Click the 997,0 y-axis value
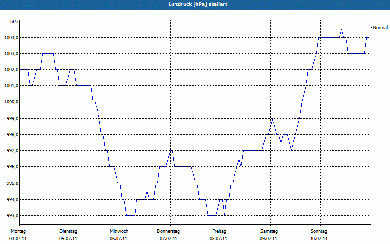The image size is (390, 244). coord(12,151)
